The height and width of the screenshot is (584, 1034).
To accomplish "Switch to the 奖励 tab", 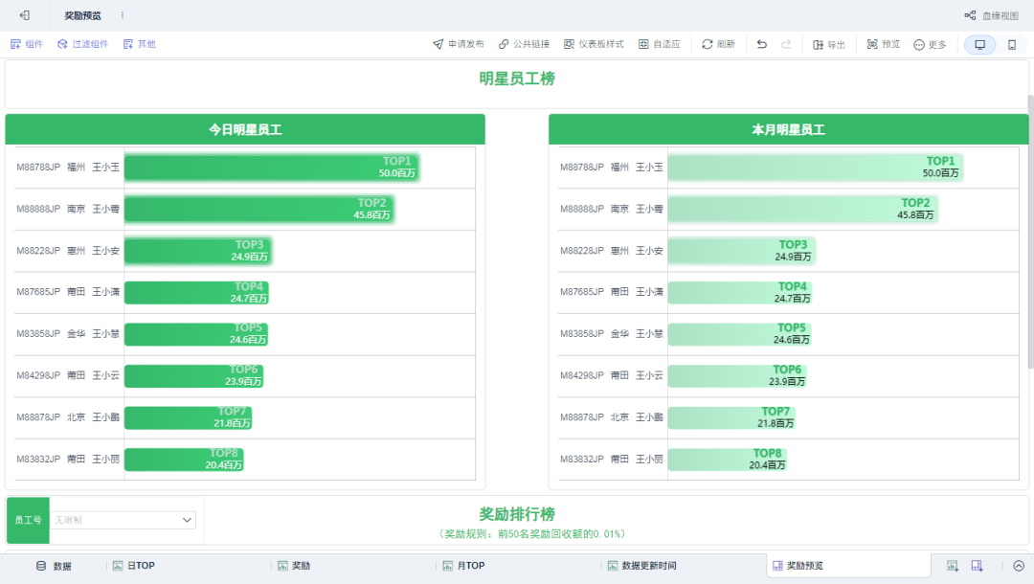I will point(294,566).
